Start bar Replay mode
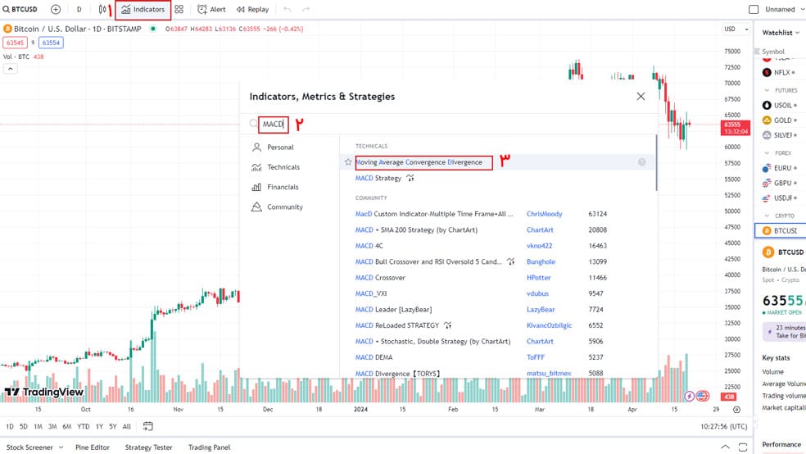This screenshot has height=454, width=806. point(252,9)
